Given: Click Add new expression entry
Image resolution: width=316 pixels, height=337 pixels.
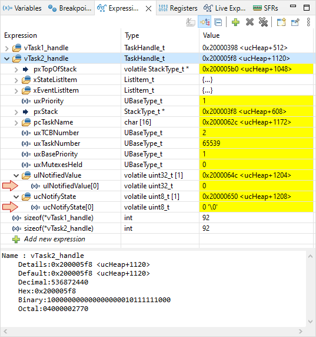Looking at the screenshot, I should click(x=54, y=239).
